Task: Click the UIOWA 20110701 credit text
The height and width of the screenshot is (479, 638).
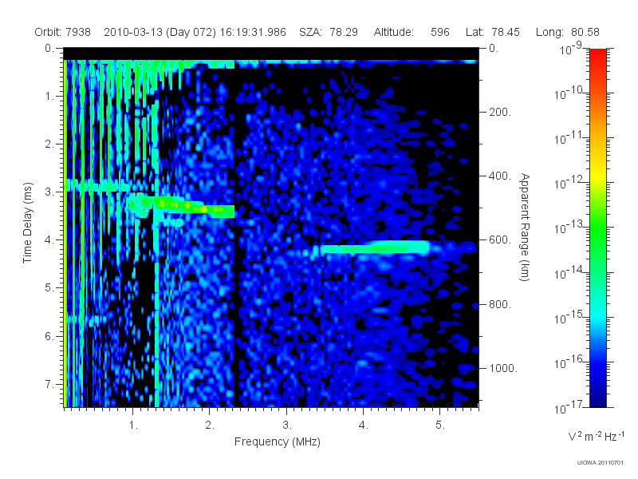Action: pyautogui.click(x=601, y=463)
